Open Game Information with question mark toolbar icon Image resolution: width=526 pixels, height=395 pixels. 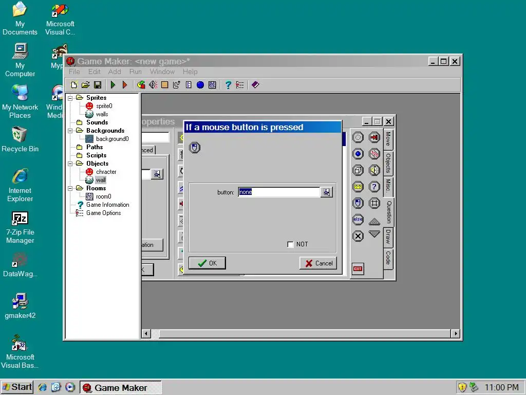click(x=228, y=85)
